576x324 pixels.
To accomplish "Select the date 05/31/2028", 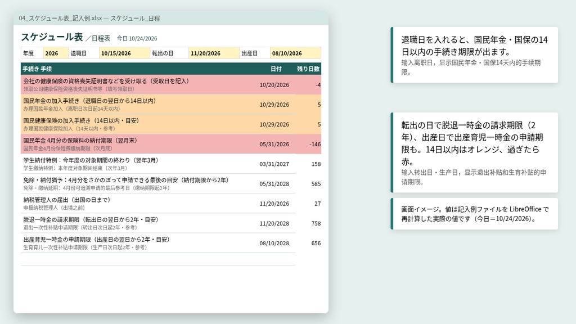I will (x=274, y=184).
